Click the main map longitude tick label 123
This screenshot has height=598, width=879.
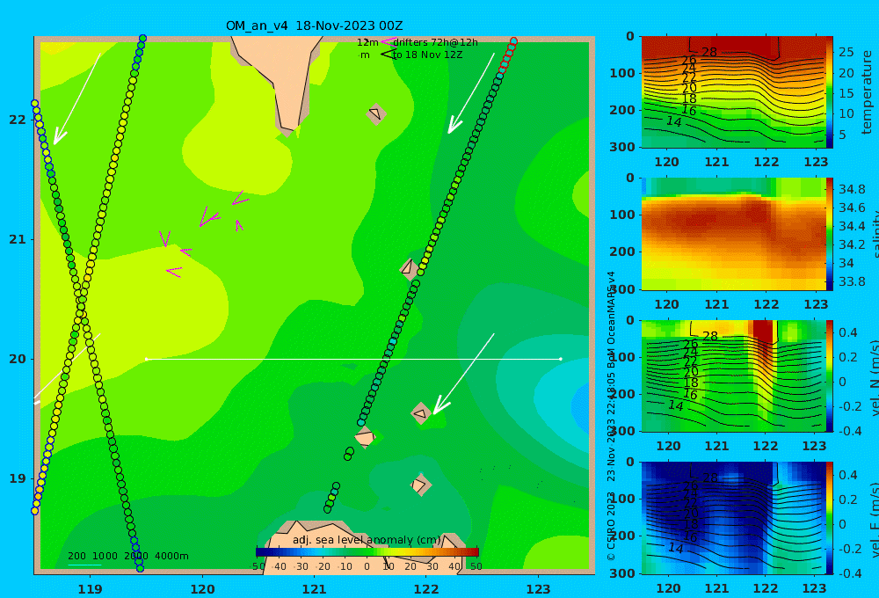(x=539, y=589)
